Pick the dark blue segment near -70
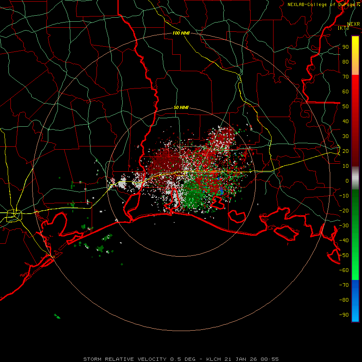 355,285
